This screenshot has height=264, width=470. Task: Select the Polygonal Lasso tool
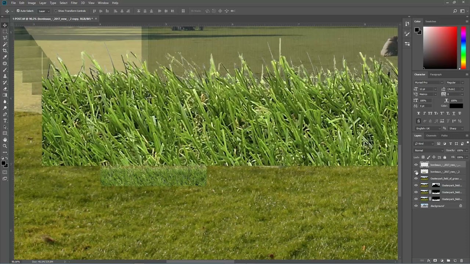click(x=5, y=38)
